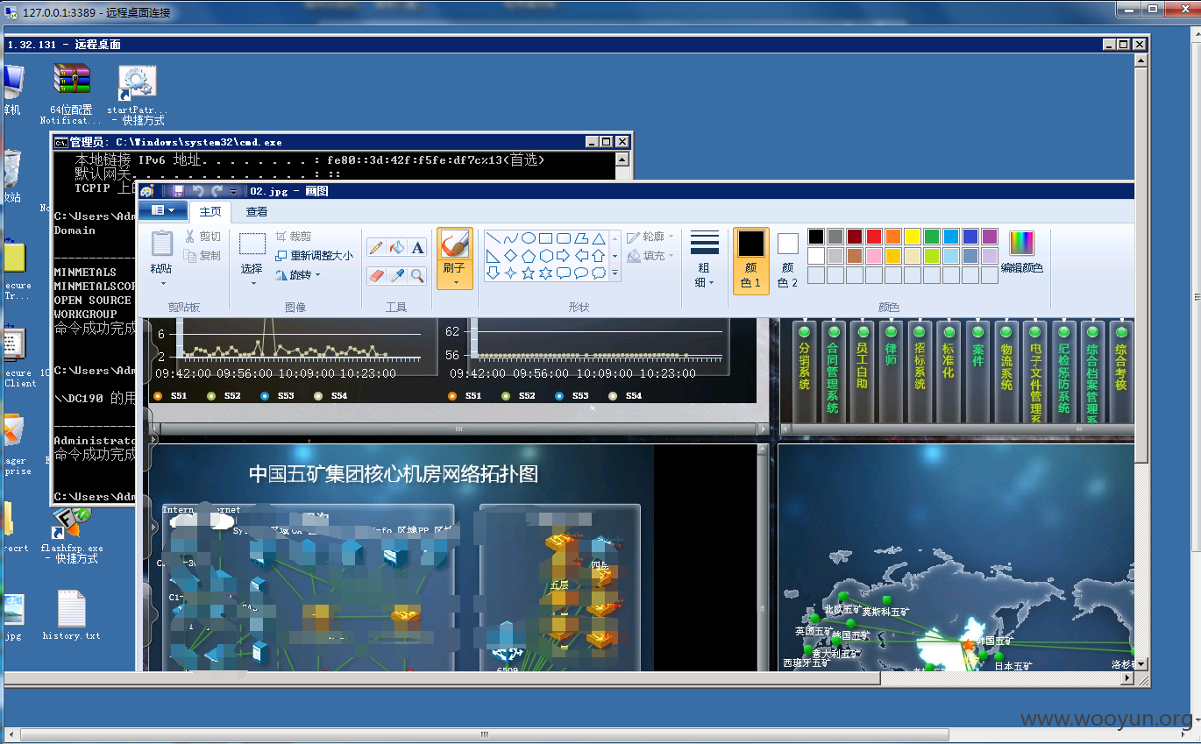Choose the pink color swatch
The height and width of the screenshot is (744, 1201).
click(x=874, y=256)
